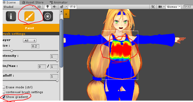Close the overlay with orange x button

[x=67, y=14]
